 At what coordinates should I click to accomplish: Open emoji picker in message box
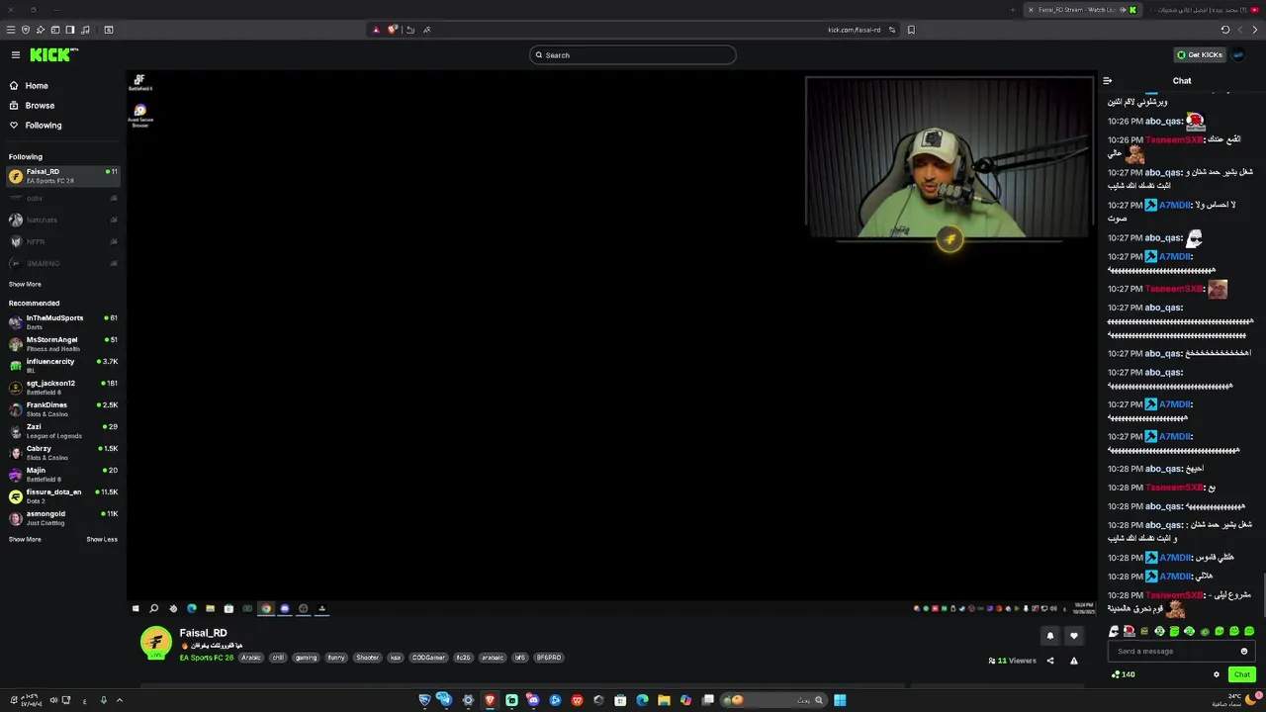point(1244,652)
